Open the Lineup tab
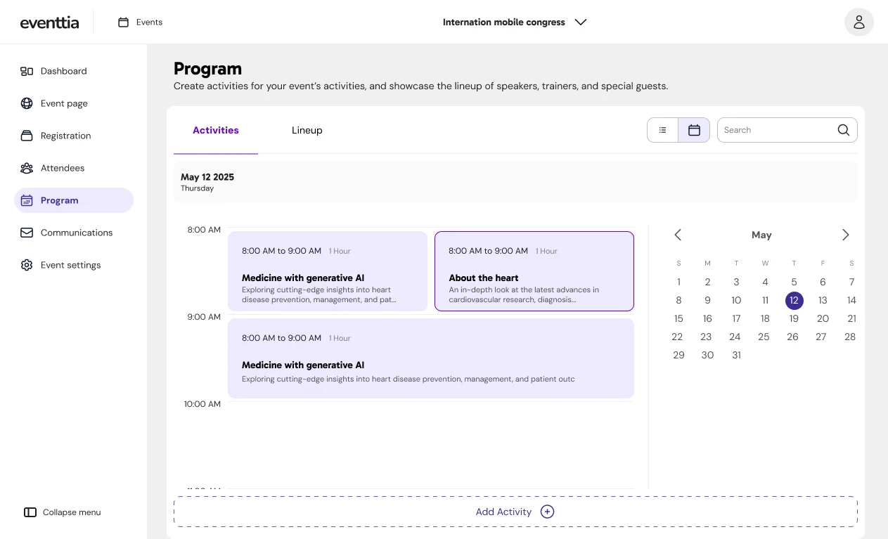Image resolution: width=888 pixels, height=539 pixels. pos(307,130)
